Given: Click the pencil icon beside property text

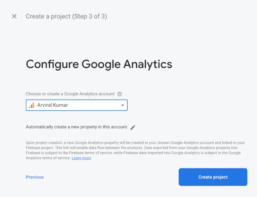Looking at the screenshot, I should click(x=133, y=127).
